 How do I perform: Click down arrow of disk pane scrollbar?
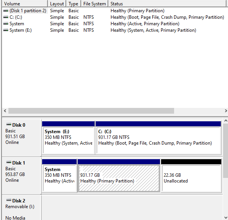(226, 218)
